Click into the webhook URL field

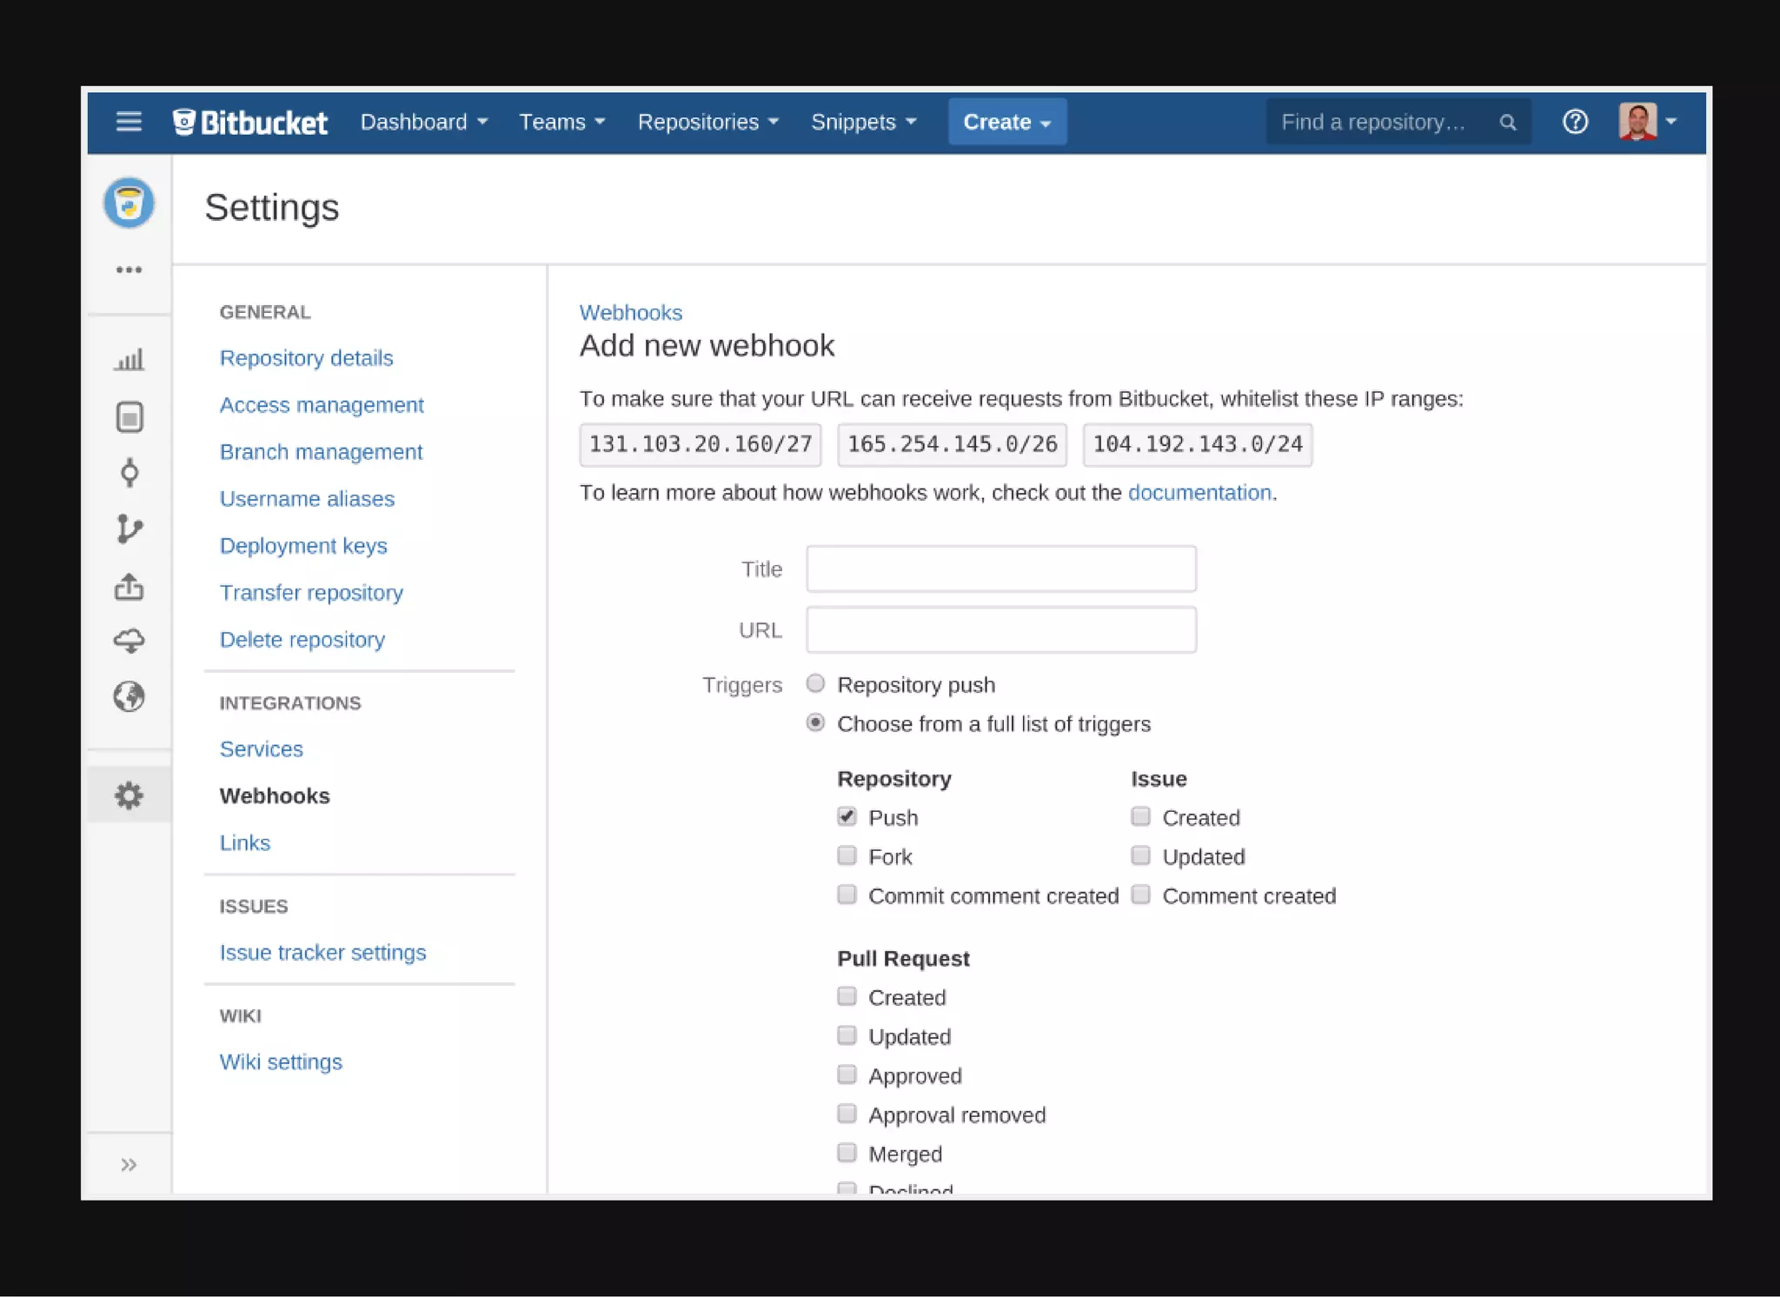coord(1000,629)
